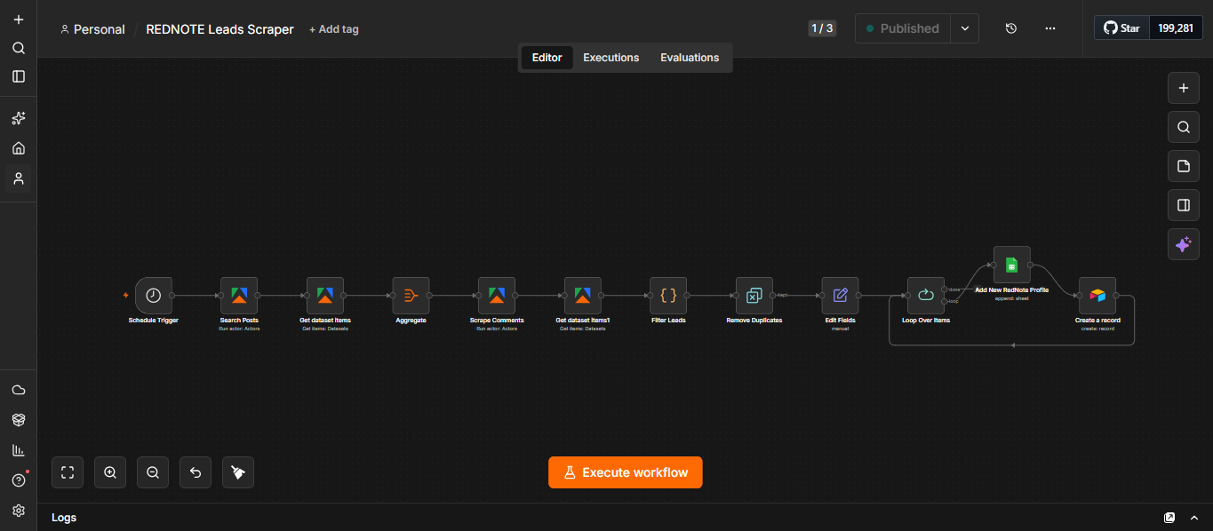Viewport: 1213px width, 531px height.
Task: Zoom out the canvas
Action: coord(153,472)
